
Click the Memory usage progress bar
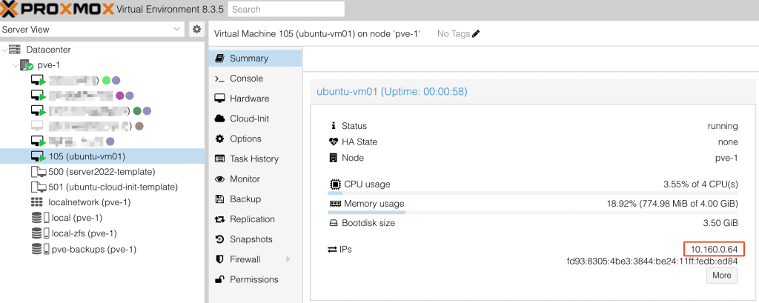533,212
